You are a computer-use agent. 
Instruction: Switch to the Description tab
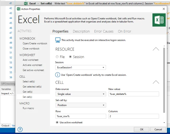click(x=81, y=31)
